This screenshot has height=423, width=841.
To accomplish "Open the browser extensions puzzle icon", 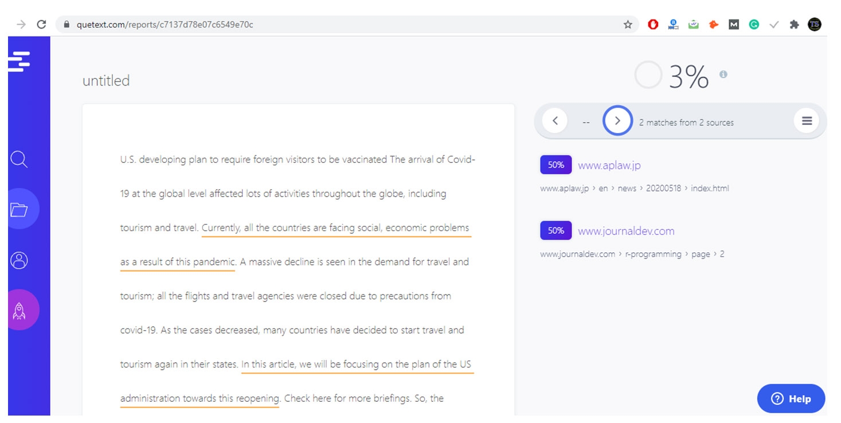I will 794,25.
